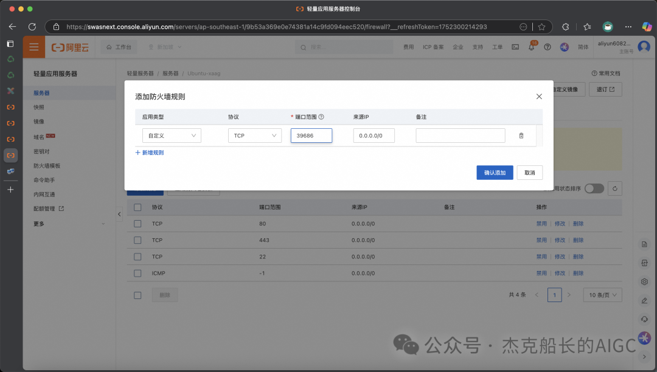Open the help question mark icon in header
The width and height of the screenshot is (657, 372).
coord(547,47)
